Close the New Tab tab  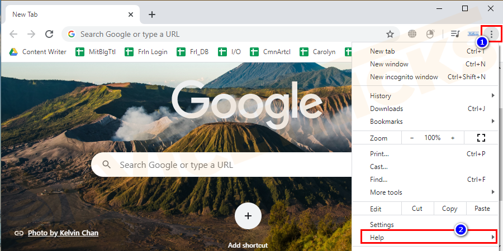(131, 15)
